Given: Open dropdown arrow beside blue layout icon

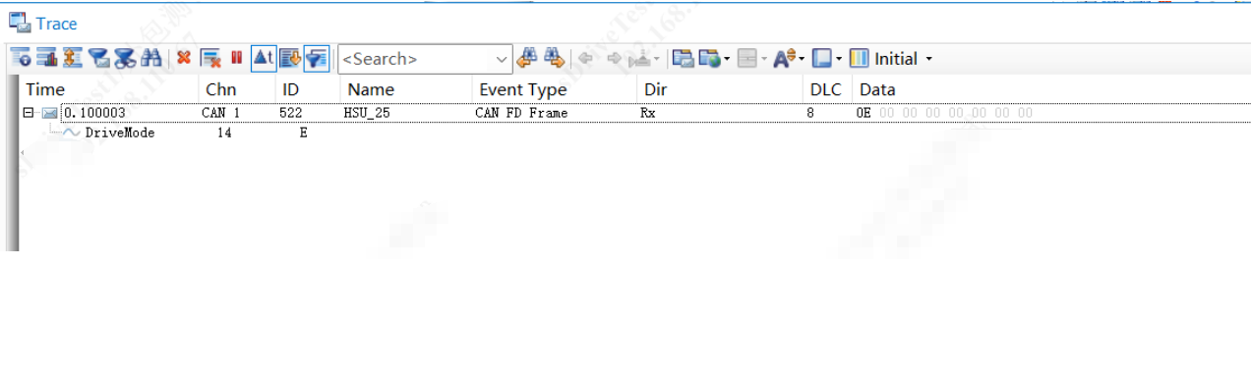Looking at the screenshot, I should (839, 59).
